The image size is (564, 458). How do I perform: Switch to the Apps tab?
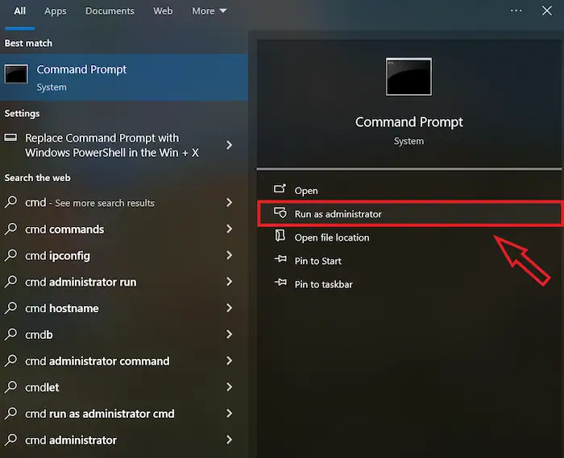pyautogui.click(x=56, y=11)
